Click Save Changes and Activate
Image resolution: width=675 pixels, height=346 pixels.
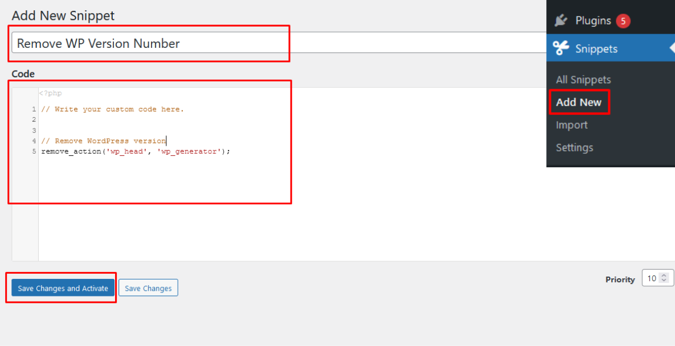pos(62,288)
